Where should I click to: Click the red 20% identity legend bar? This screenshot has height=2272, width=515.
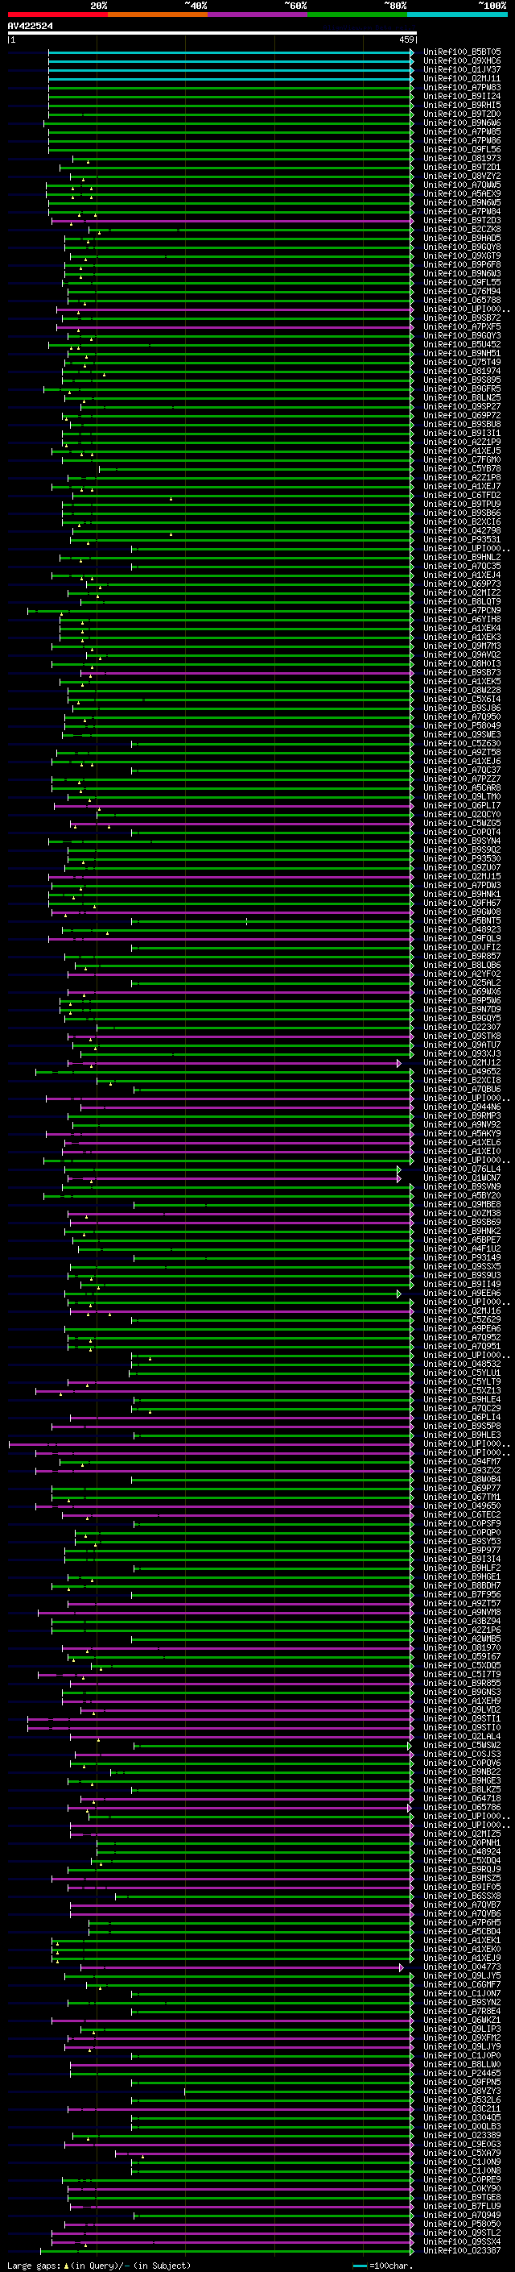(57, 15)
